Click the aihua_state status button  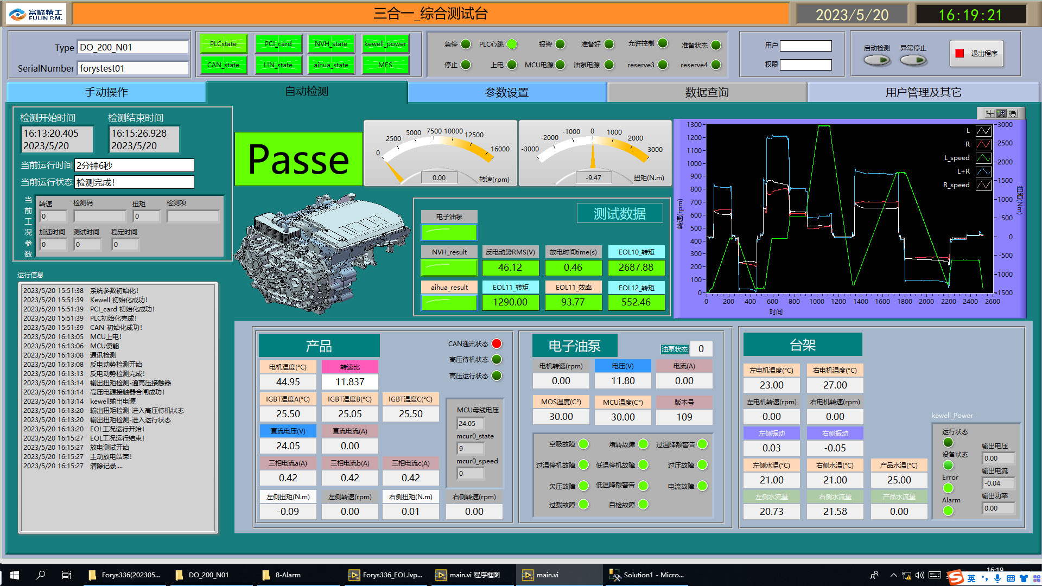pyautogui.click(x=331, y=65)
